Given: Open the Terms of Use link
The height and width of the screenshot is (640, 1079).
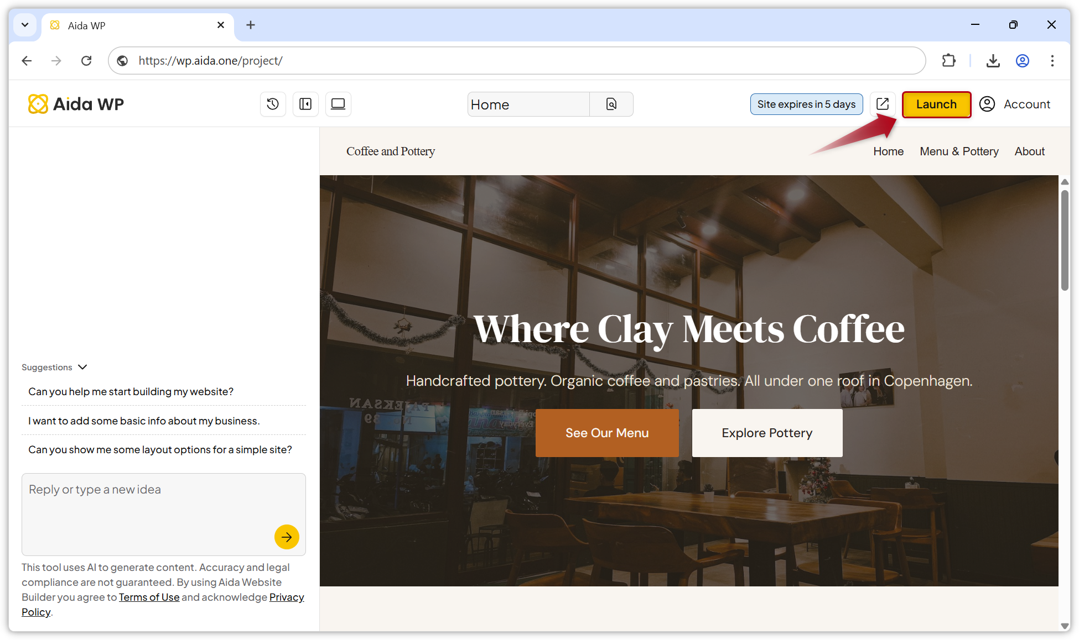Looking at the screenshot, I should (x=149, y=597).
